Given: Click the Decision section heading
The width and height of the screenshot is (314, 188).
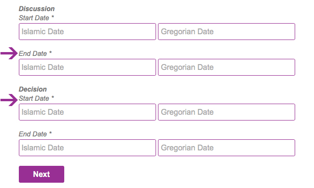Looking at the screenshot, I should (33, 89).
